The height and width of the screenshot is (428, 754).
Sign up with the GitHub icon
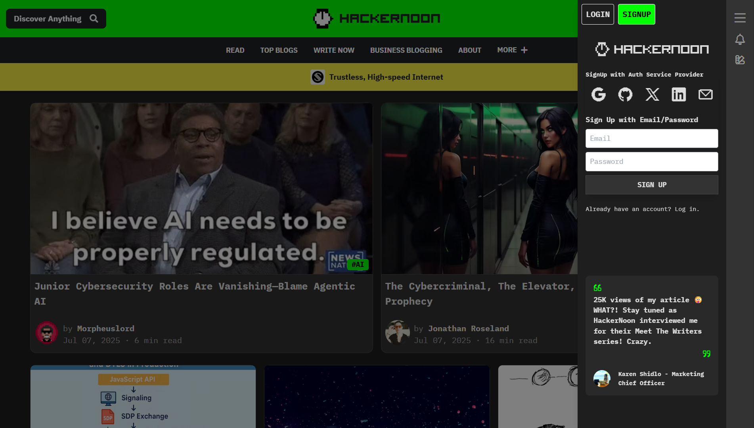(625, 94)
